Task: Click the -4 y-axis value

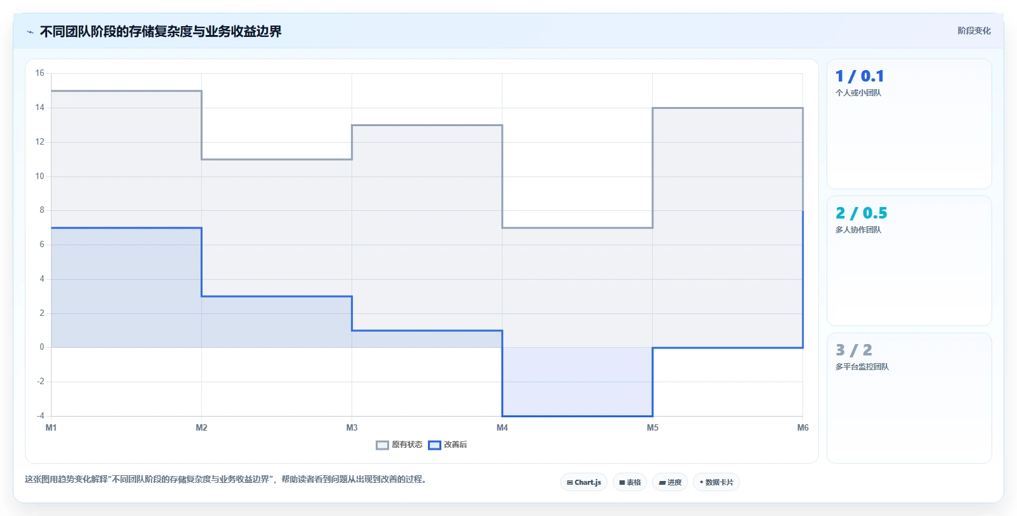Action: coord(40,416)
